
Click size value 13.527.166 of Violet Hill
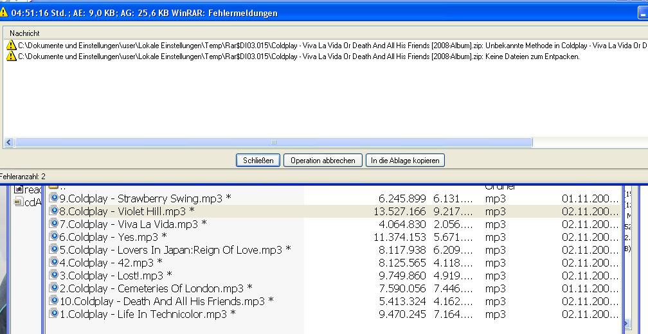click(400, 211)
